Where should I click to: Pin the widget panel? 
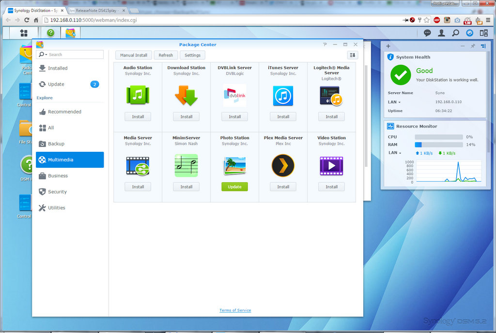click(x=473, y=46)
